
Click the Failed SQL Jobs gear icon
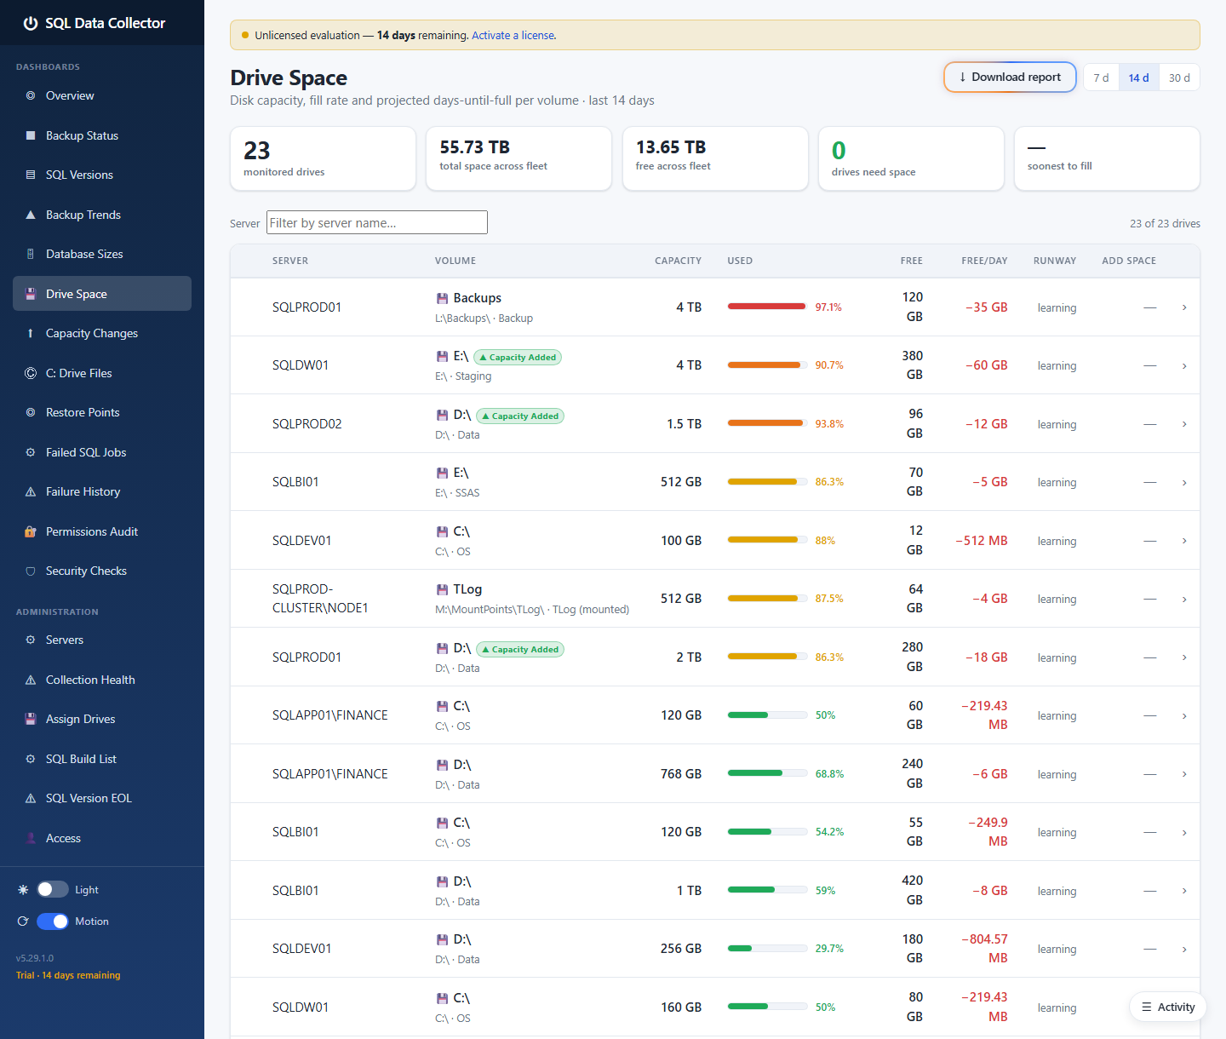point(31,452)
